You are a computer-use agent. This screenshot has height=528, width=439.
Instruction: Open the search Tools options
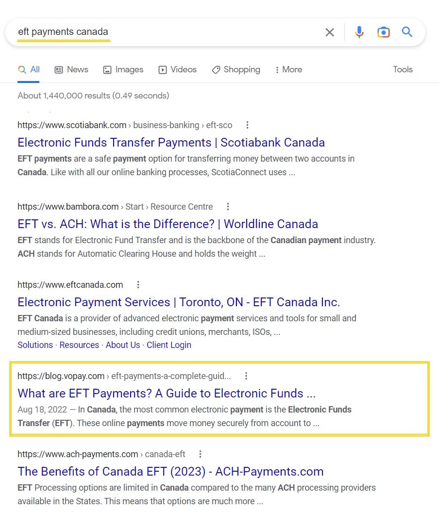(x=403, y=69)
